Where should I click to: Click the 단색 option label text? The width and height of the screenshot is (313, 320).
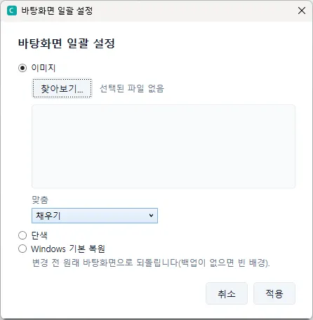(39, 235)
